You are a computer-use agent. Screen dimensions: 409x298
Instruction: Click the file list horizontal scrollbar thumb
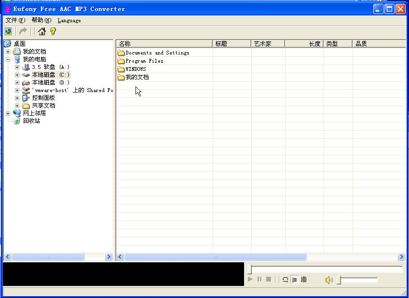coord(215,257)
